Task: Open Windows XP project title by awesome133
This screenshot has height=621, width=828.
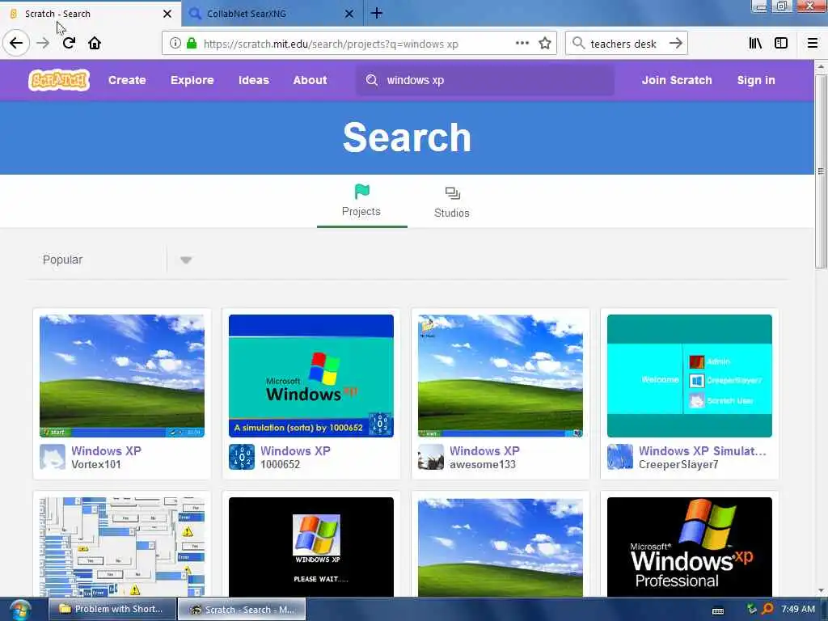Action: (484, 451)
